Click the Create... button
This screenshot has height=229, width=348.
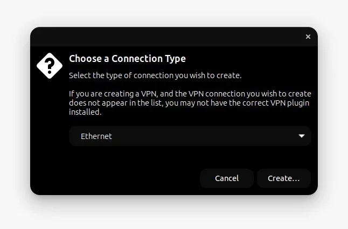pyautogui.click(x=284, y=178)
